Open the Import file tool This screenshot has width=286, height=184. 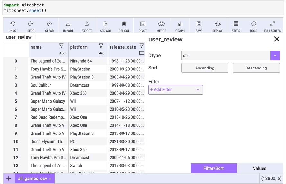[68, 24]
